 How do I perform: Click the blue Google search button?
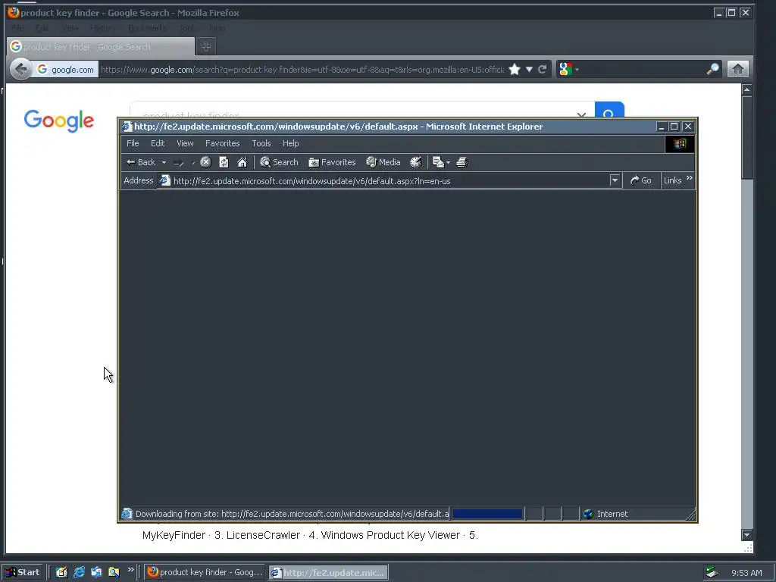[x=609, y=110]
